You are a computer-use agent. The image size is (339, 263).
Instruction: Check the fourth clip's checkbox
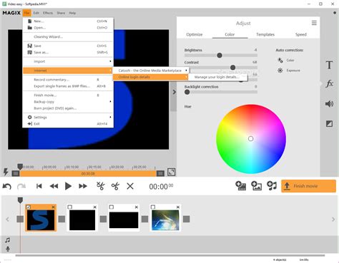pos(153,207)
